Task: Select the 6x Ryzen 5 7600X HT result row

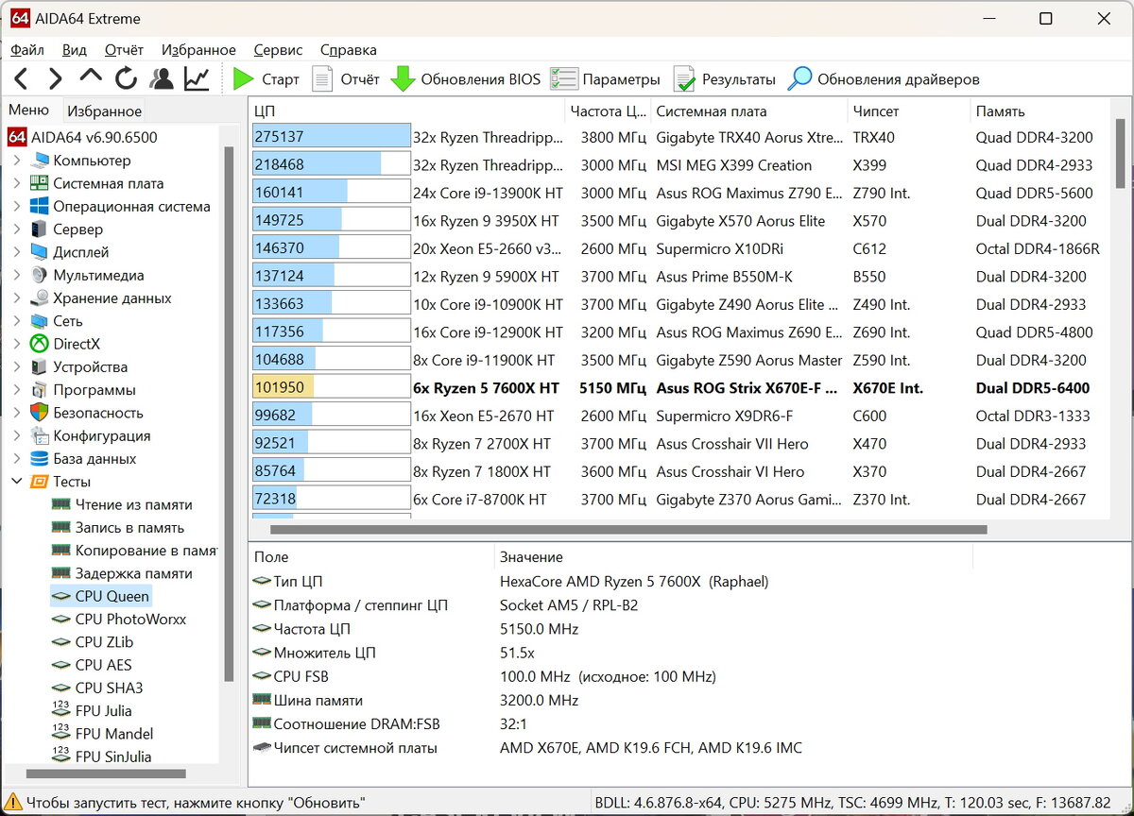Action: (680, 388)
